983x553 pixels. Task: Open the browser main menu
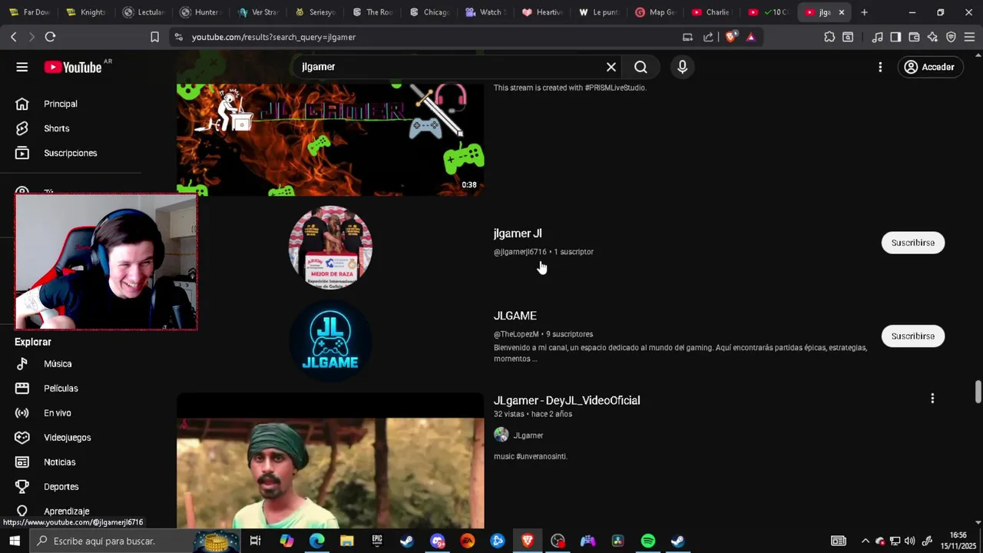point(969,37)
